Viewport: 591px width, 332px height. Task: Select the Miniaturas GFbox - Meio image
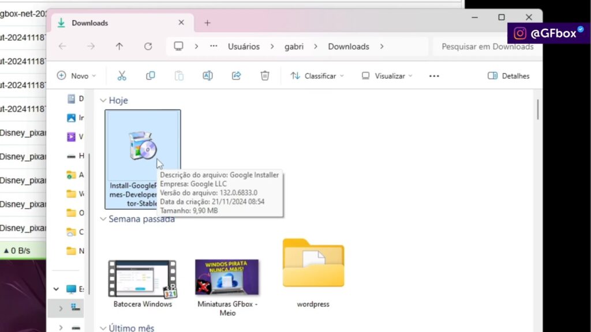[x=227, y=288]
